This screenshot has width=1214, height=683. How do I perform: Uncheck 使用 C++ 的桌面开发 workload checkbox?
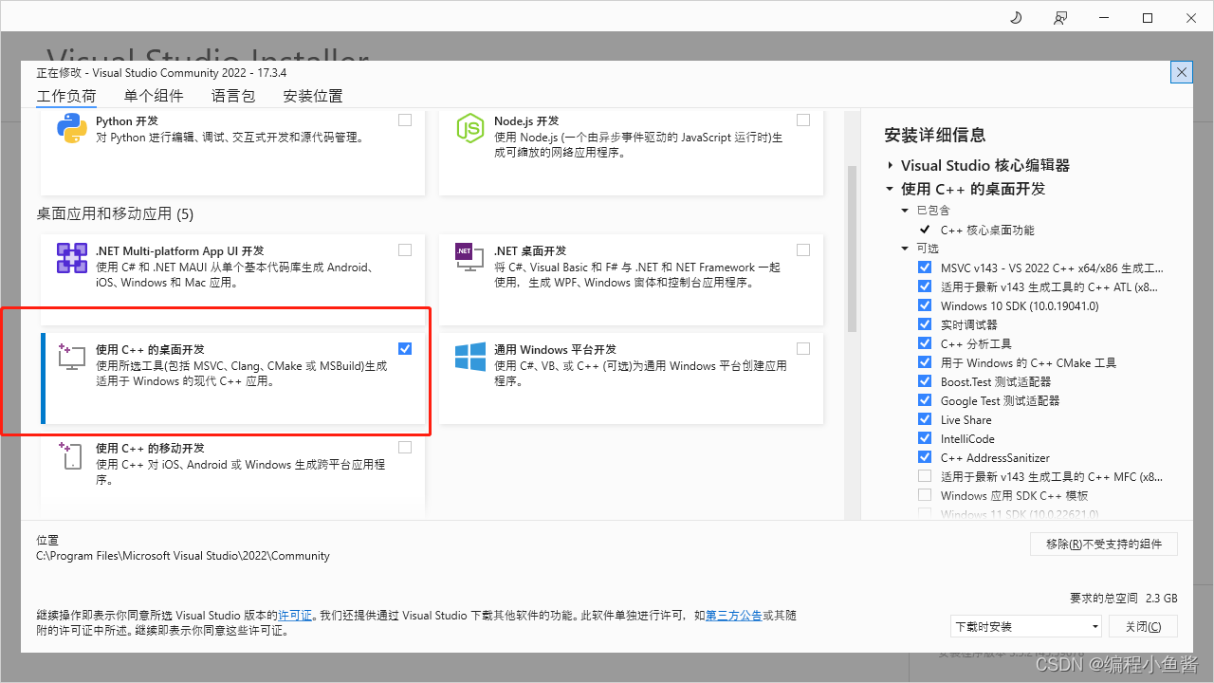pos(405,349)
